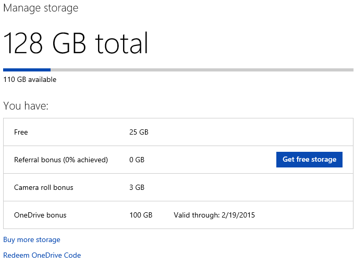This screenshot has height=265, width=354.
Task: Click the 128 GB total heading
Action: pos(76,43)
